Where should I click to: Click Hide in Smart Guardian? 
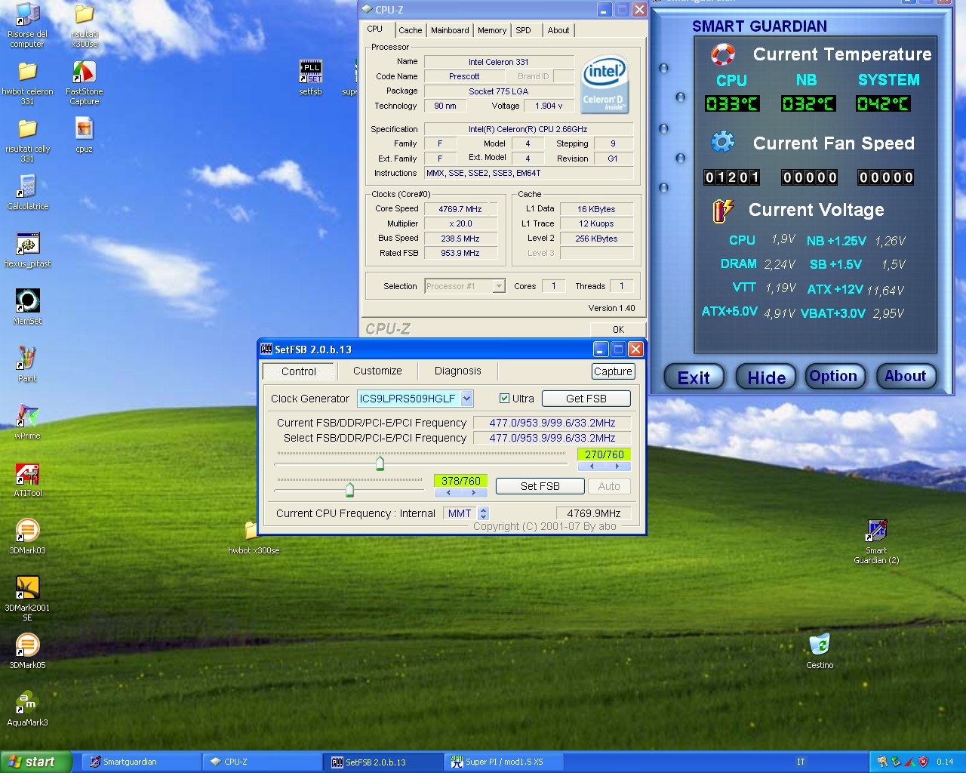click(x=767, y=377)
